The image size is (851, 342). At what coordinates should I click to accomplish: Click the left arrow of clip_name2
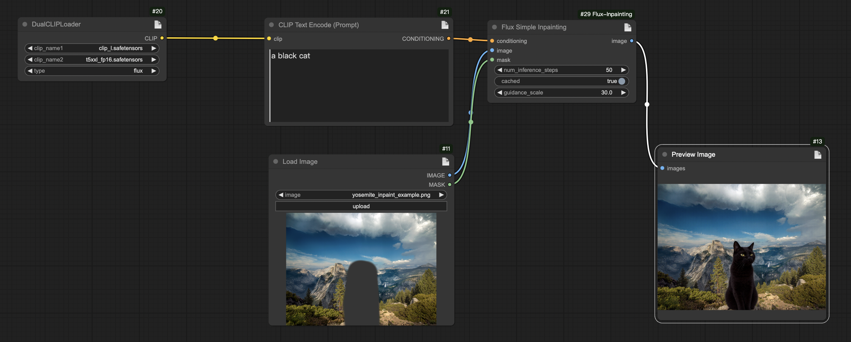click(30, 60)
